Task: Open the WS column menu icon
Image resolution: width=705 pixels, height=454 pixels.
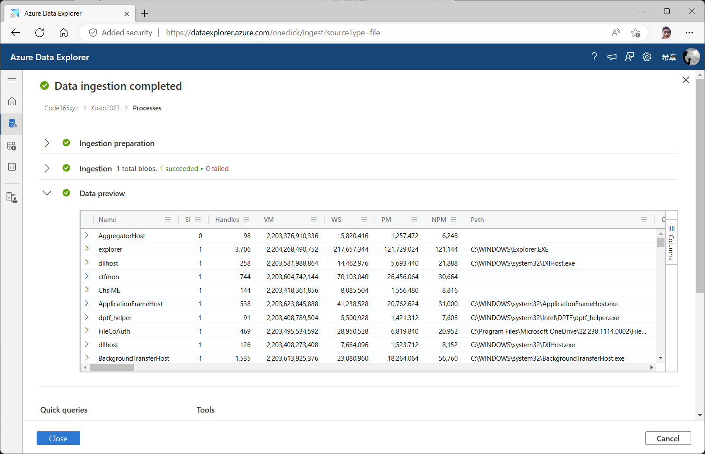Action: pos(364,219)
